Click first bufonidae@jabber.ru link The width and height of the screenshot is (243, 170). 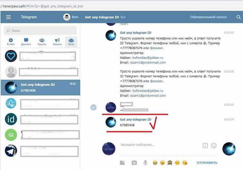pos(148,58)
